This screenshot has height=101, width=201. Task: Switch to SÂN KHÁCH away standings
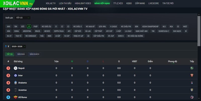coord(34,54)
